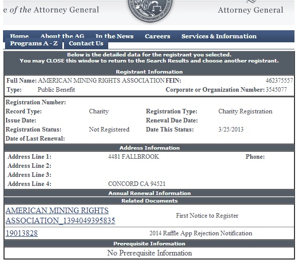296x260 pixels.
Task: Click the Renewal Due Date label
Action: [x=172, y=120]
